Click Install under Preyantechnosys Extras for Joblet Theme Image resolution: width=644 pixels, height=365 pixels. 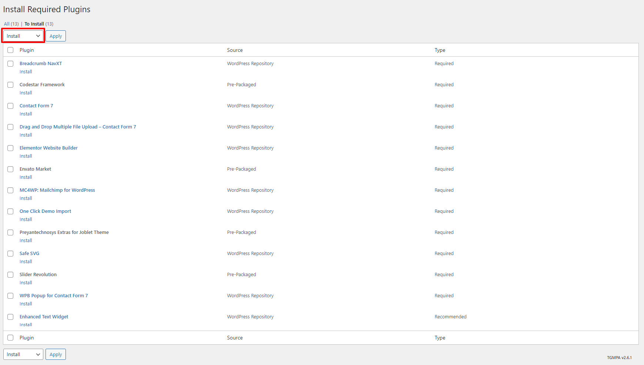(26, 241)
